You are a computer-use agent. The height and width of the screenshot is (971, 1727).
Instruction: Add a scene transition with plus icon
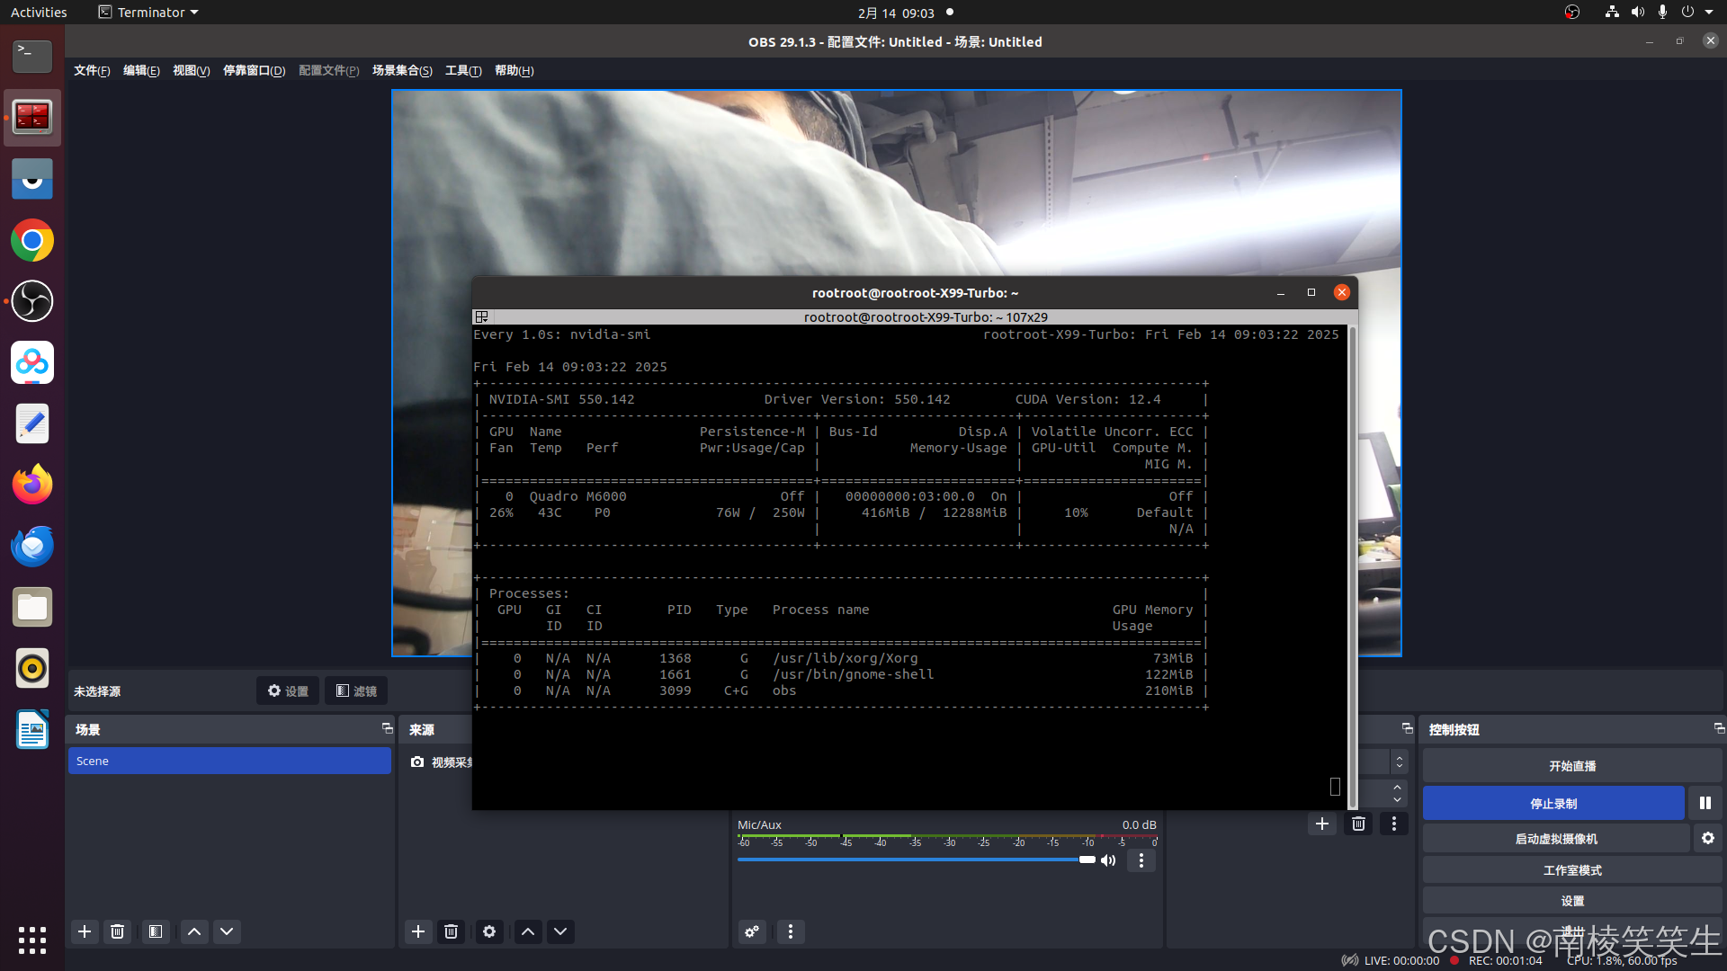(x=1321, y=824)
